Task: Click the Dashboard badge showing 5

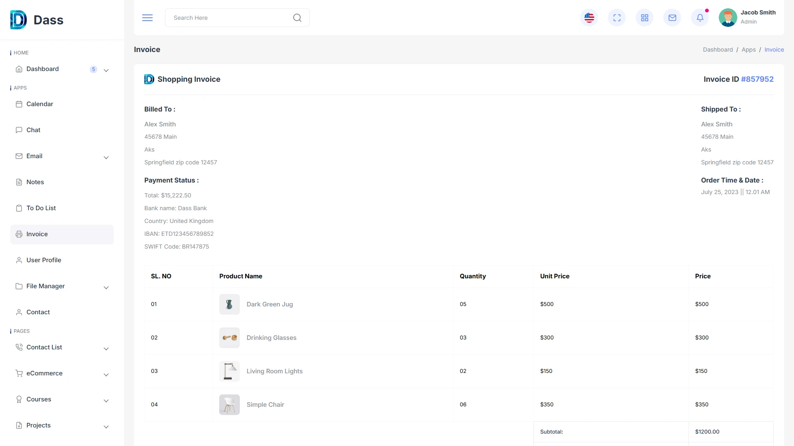Action: click(x=93, y=69)
